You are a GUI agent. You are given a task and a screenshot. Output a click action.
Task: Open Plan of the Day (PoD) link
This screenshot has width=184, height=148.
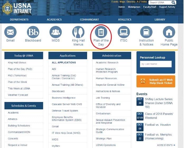click(20, 69)
